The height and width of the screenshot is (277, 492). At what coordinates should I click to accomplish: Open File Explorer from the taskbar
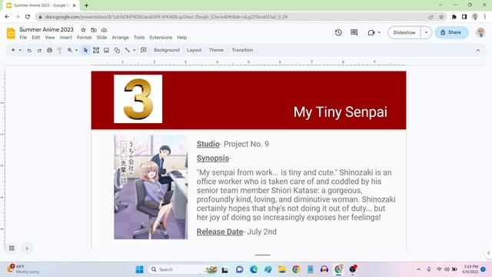282,269
